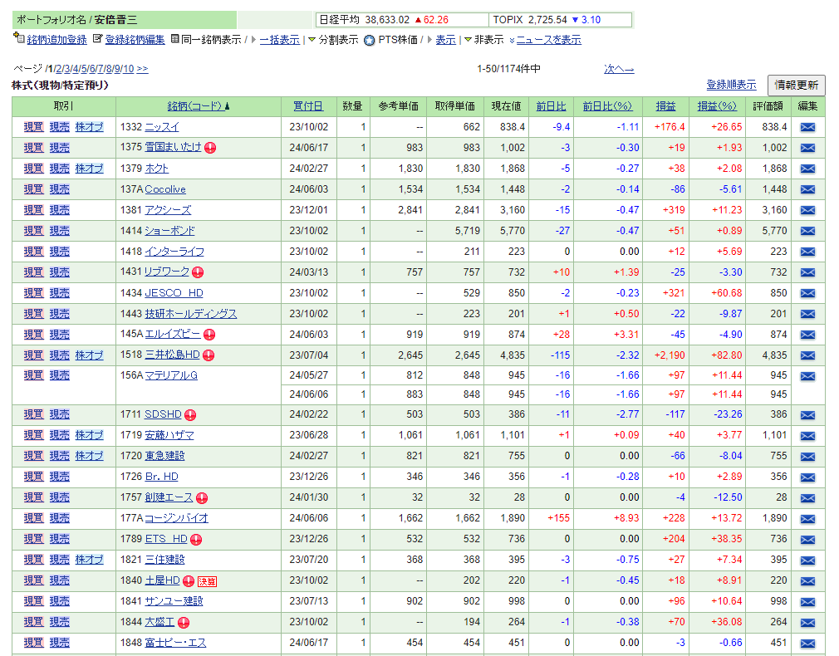Click 現買 for 1332 ニッスイ

33,127
